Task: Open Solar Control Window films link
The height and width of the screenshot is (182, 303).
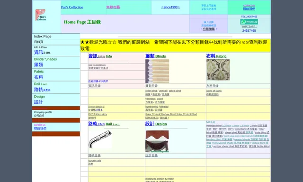Action: 171,114
